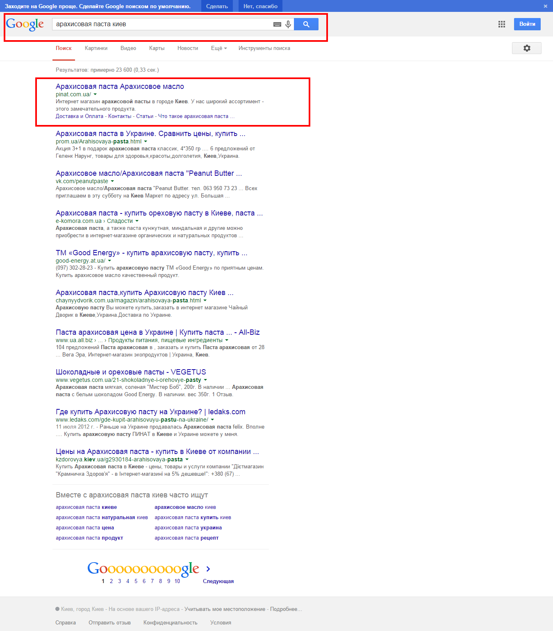Click Сделать in the promo bar
Viewport: 553px width, 631px height.
click(x=217, y=6)
